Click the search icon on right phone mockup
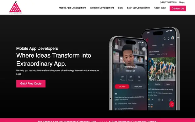 pos(165,39)
